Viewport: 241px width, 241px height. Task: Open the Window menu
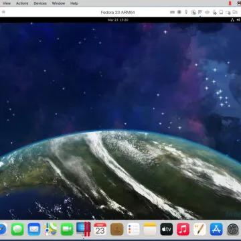(x=58, y=3)
